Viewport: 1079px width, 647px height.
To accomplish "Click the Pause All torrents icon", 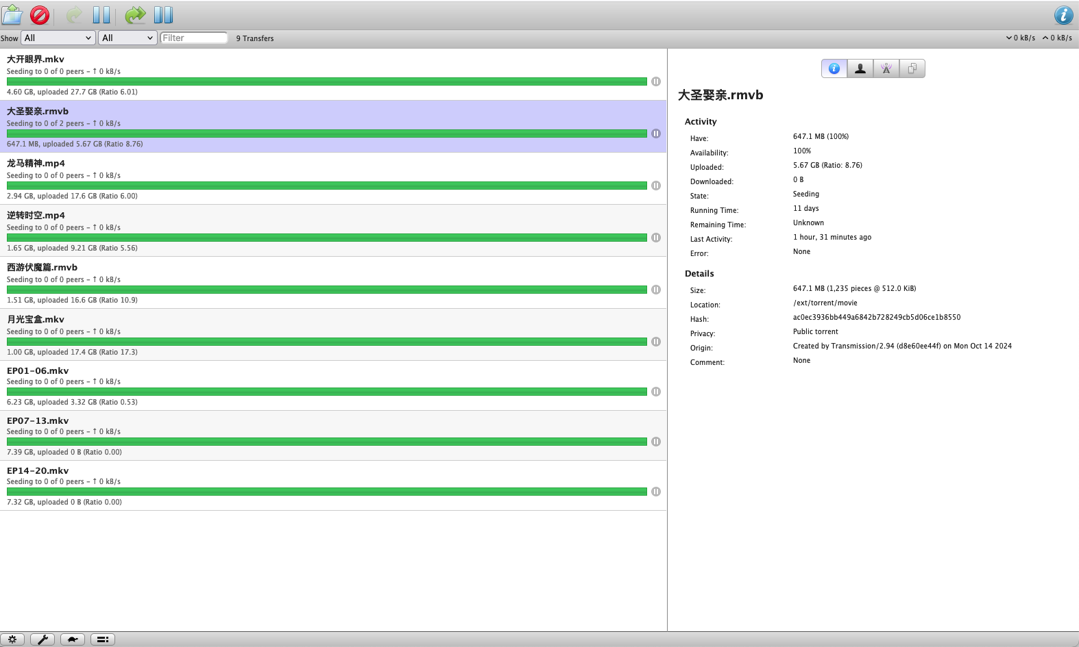I will 163,15.
